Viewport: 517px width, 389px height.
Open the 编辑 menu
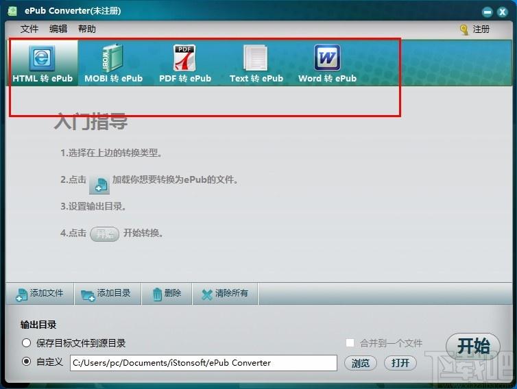click(58, 29)
